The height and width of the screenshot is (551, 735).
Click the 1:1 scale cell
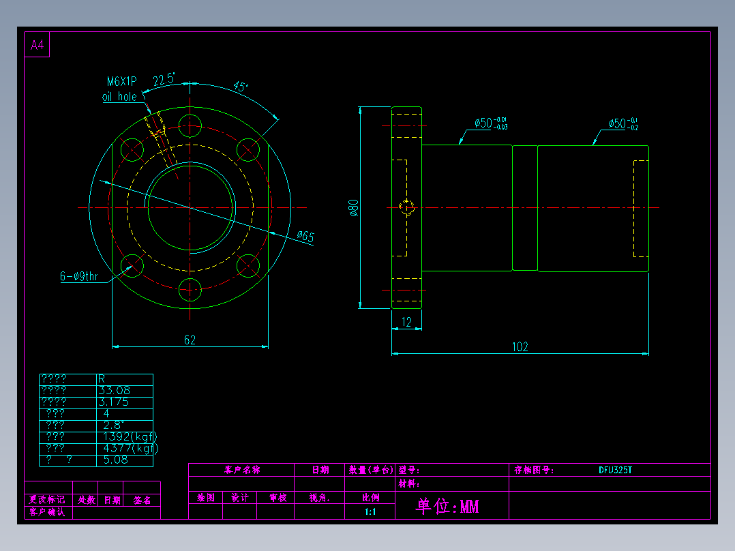(x=370, y=511)
